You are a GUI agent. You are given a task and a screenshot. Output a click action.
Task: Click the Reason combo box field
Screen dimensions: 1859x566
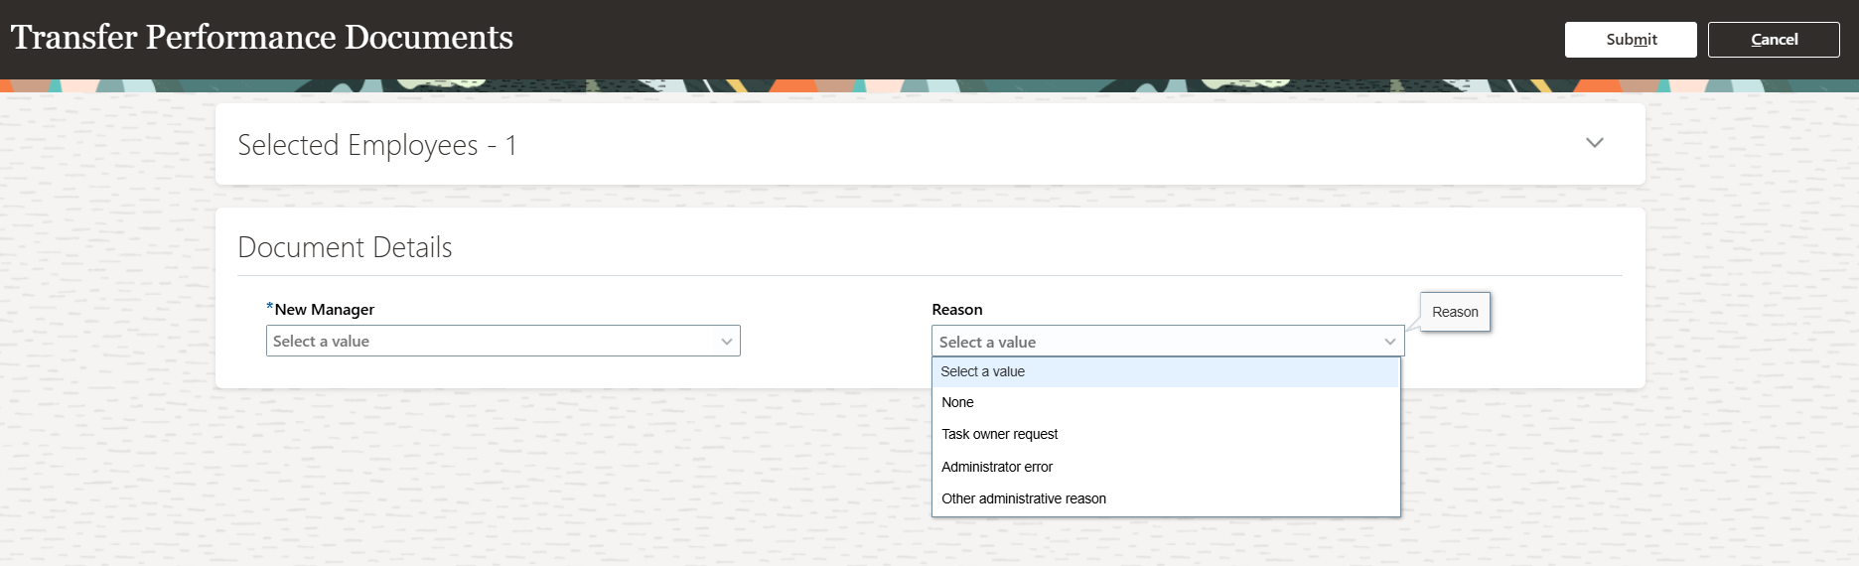pyautogui.click(x=1168, y=342)
